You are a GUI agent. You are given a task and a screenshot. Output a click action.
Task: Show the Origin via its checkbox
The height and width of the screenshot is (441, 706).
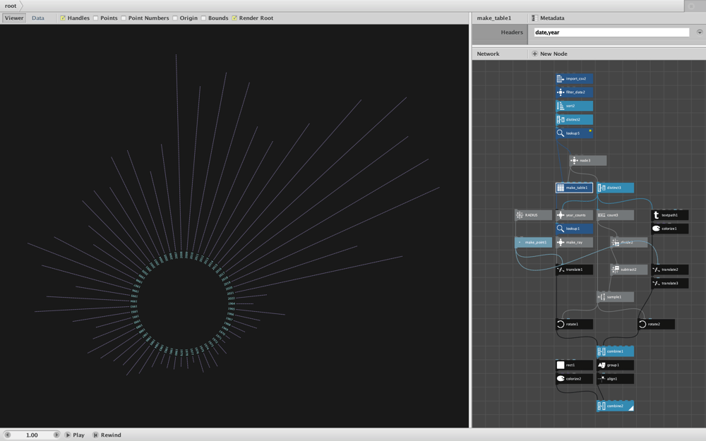tap(175, 18)
